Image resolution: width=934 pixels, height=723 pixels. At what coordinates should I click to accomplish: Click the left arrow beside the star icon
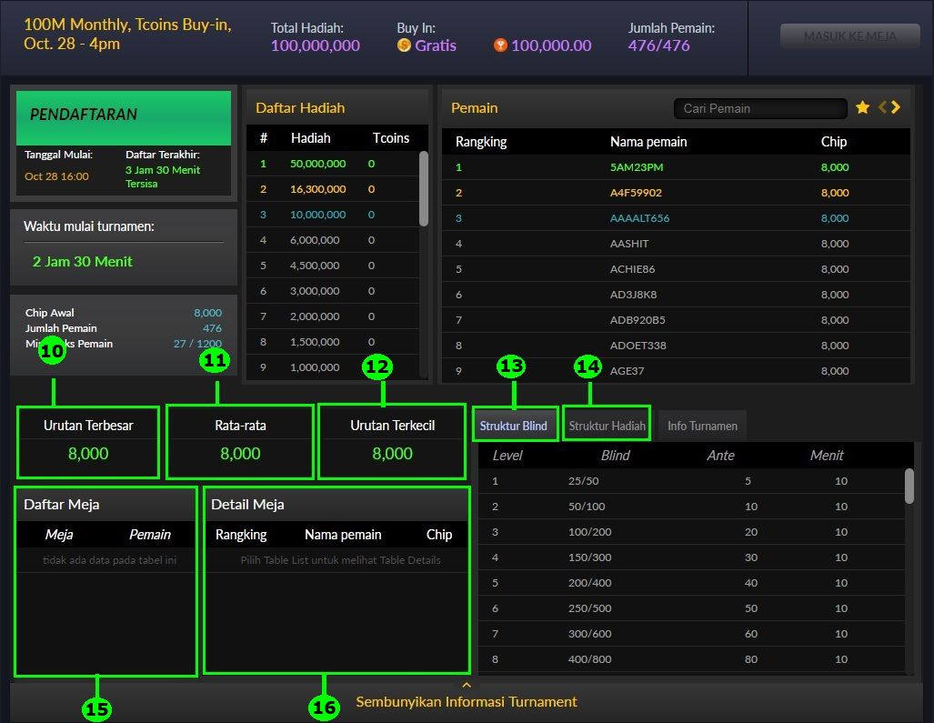pos(880,107)
